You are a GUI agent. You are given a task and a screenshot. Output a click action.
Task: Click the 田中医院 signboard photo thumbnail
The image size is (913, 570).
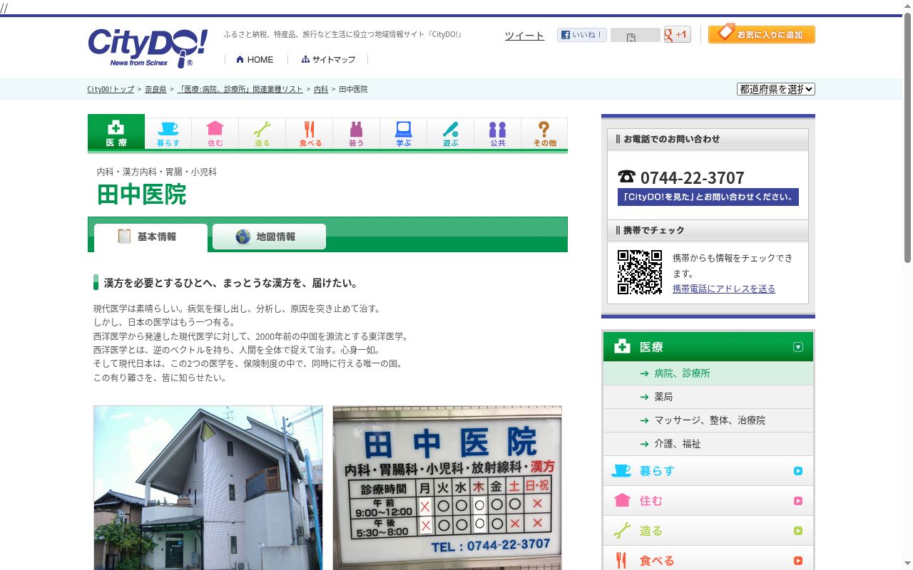tap(447, 488)
